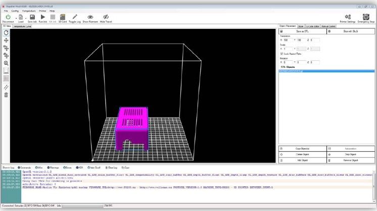Click the Drop Object button
The width and height of the screenshot is (377, 211).
coord(351,154)
